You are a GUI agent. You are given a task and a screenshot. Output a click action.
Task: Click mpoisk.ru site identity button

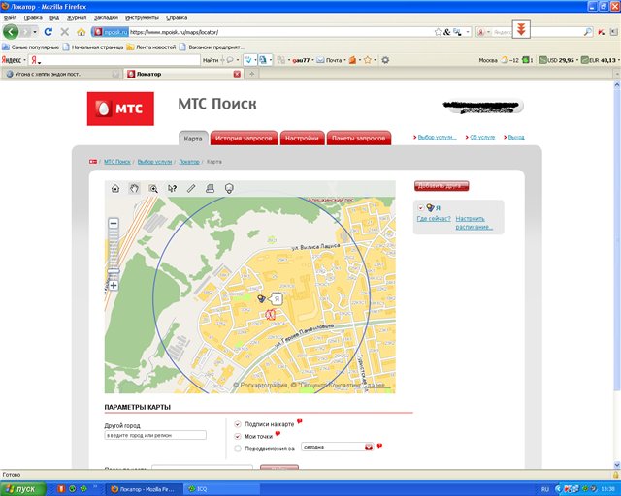click(110, 32)
